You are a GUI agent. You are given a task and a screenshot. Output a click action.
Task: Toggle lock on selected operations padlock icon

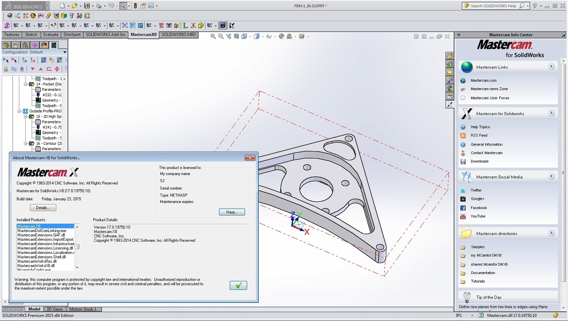pos(6,69)
